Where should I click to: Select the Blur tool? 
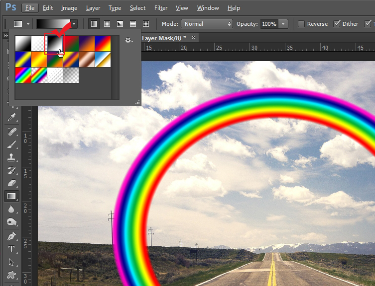click(11, 209)
